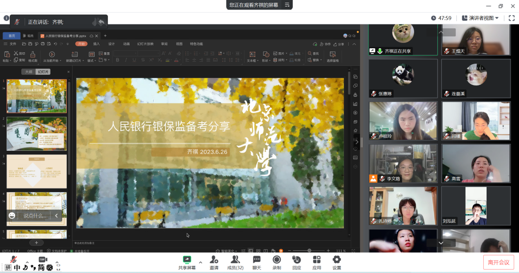Viewport: 519px width, 273px height.
Task: Open the 应用 apps icon
Action: (317, 260)
